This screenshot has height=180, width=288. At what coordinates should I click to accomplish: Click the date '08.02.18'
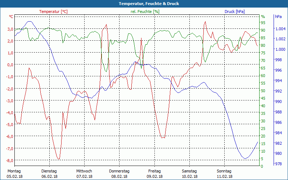120,177
